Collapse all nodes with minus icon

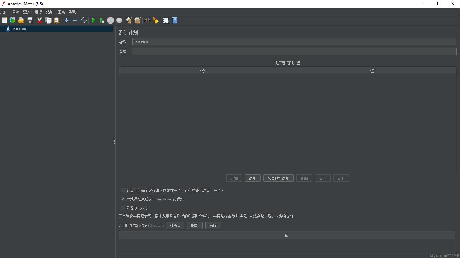pyautogui.click(x=75, y=20)
